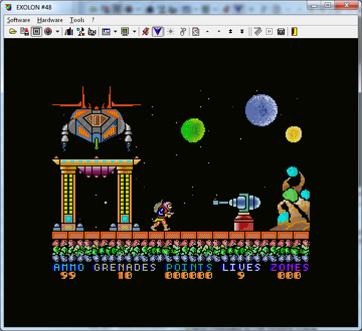The width and height of the screenshot is (362, 331).
Task: Click the ZONES label in game HUD
Action: (289, 267)
